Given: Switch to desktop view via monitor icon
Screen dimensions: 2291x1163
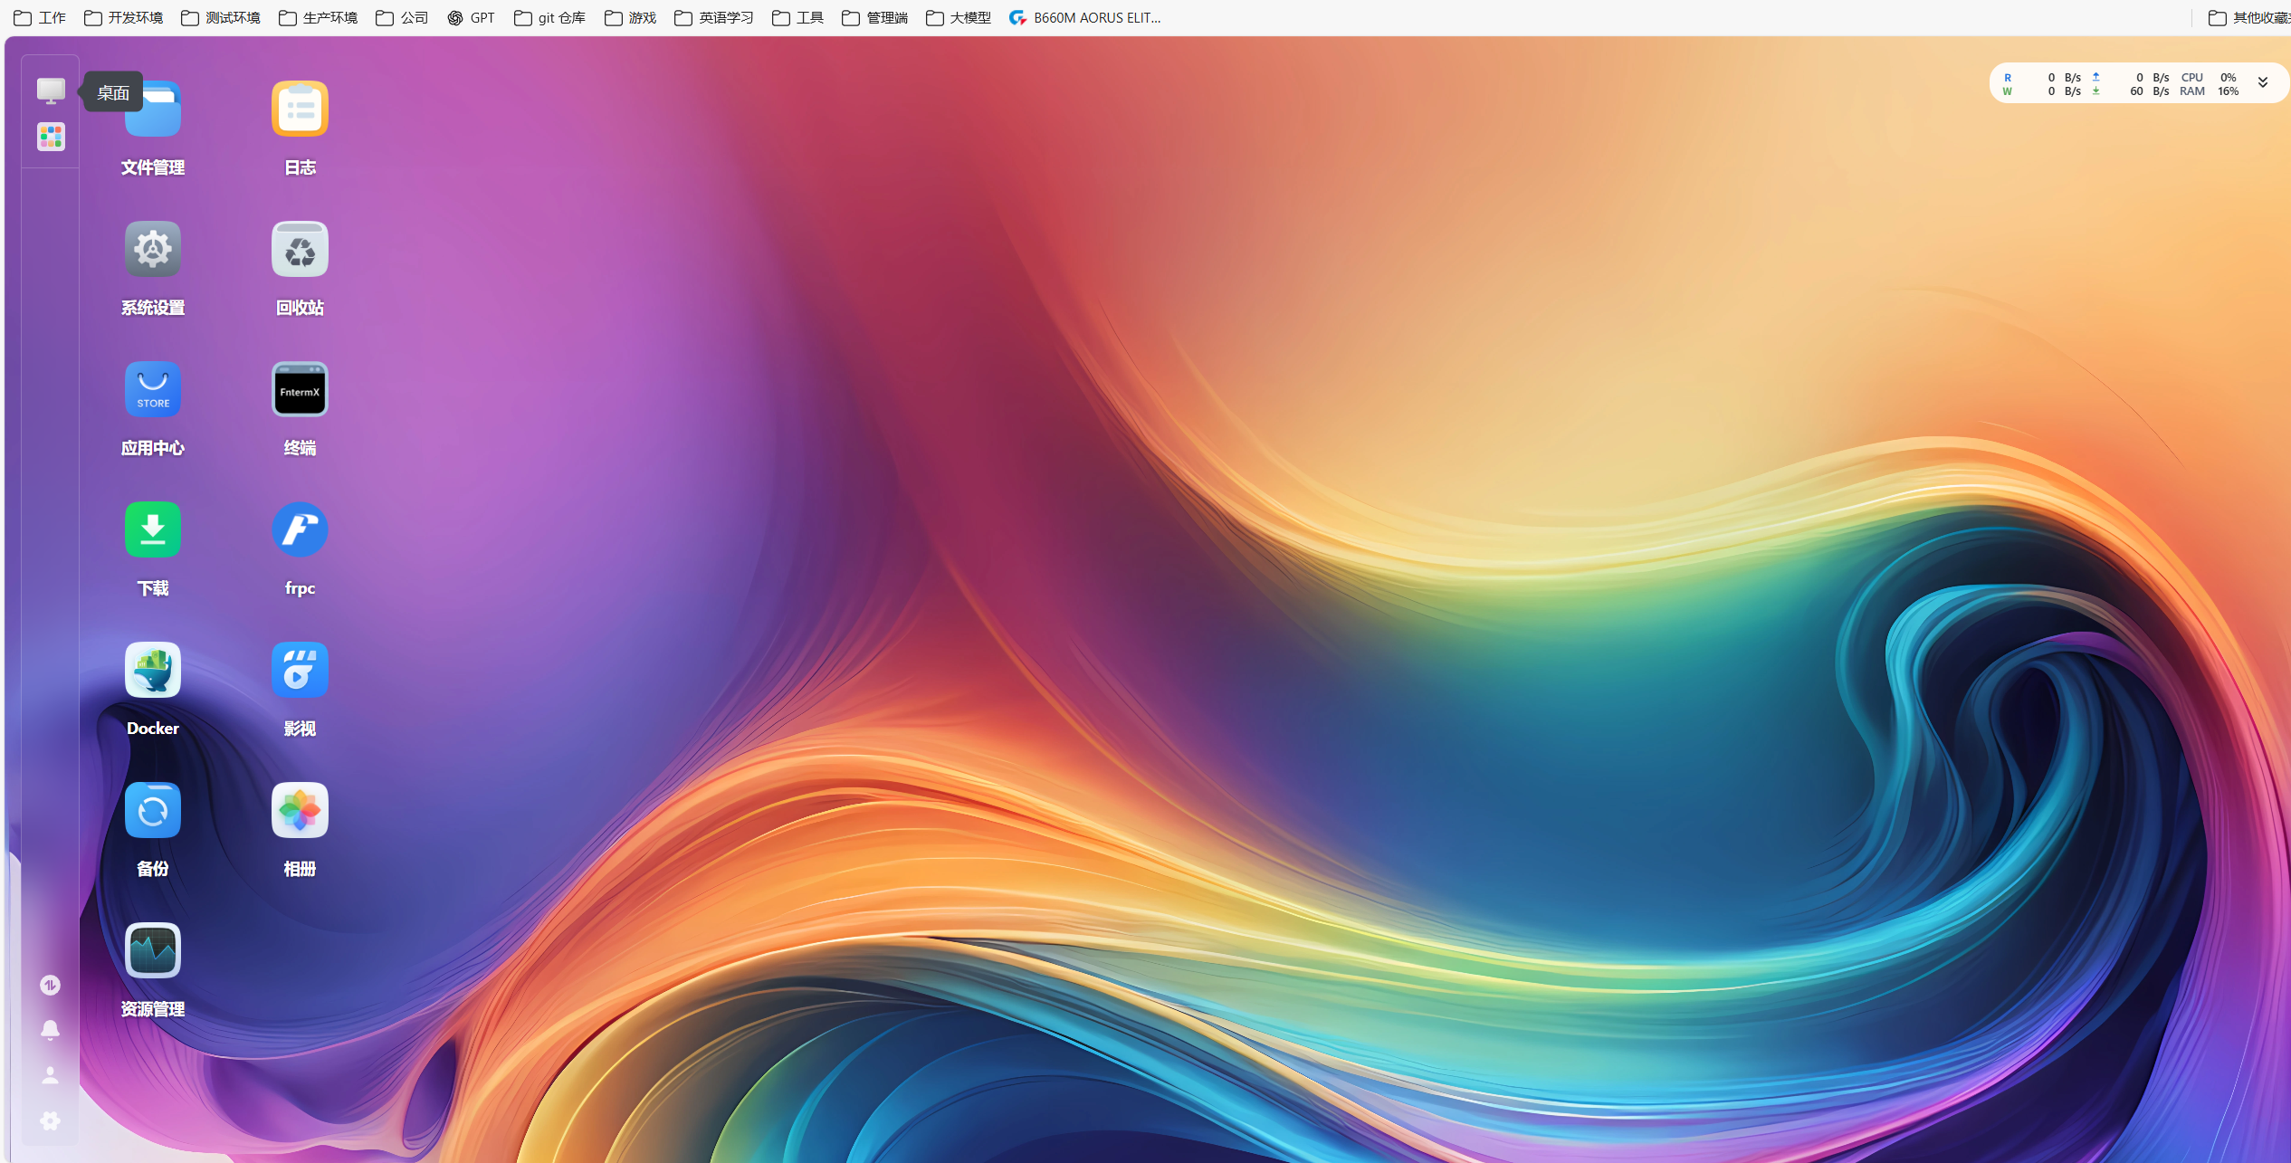Looking at the screenshot, I should pyautogui.click(x=50, y=90).
